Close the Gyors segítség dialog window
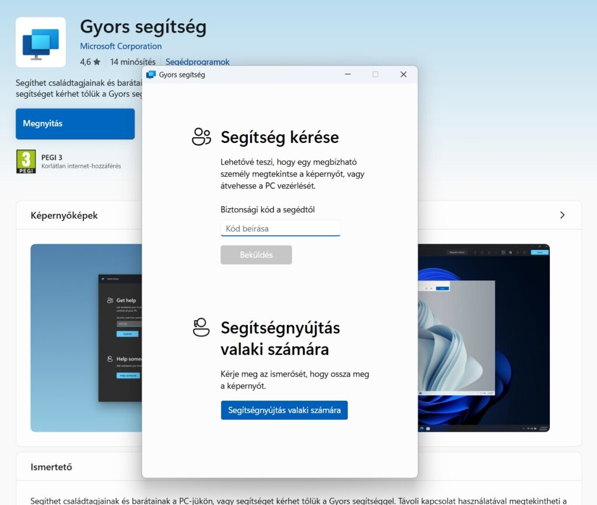This screenshot has height=505, width=597. coord(403,75)
